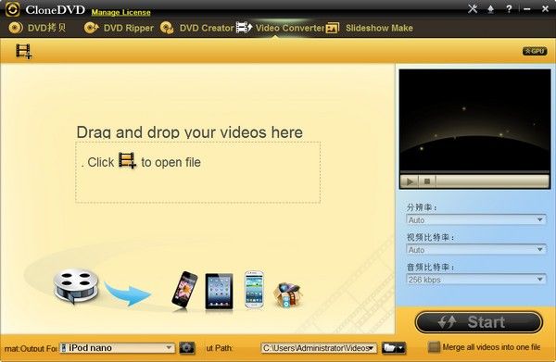Click the CloneDVD logo icon
Viewport: 556px width, 362px height.
click(x=12, y=9)
